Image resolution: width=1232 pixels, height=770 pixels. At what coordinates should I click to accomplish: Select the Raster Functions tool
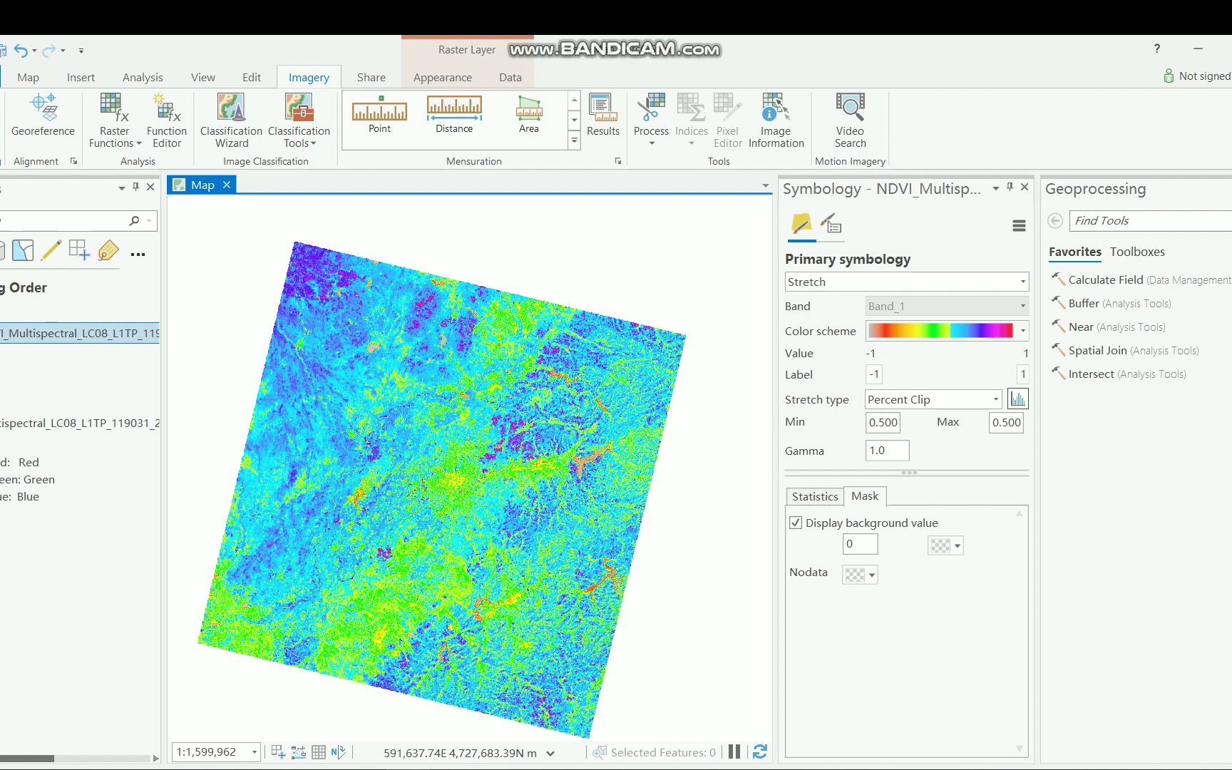pos(113,119)
